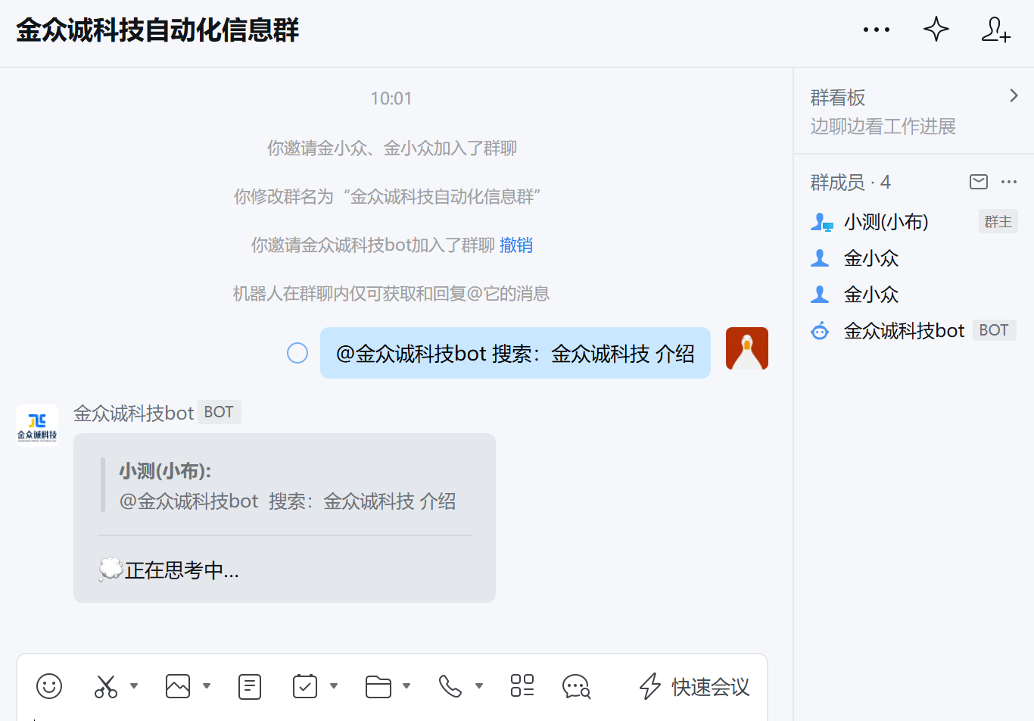Open the members three-dot menu
Screen dimensions: 1034x721
[1009, 182]
